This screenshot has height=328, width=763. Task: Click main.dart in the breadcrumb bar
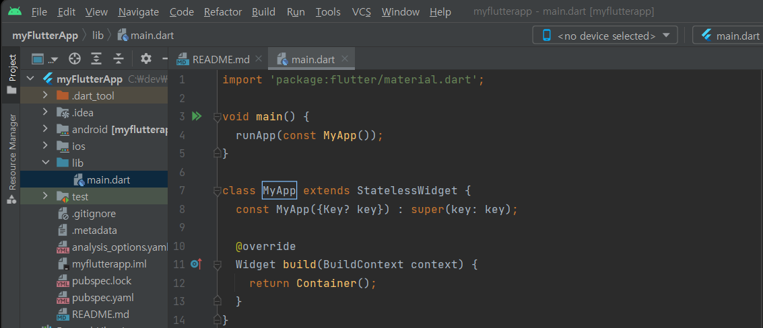(145, 36)
